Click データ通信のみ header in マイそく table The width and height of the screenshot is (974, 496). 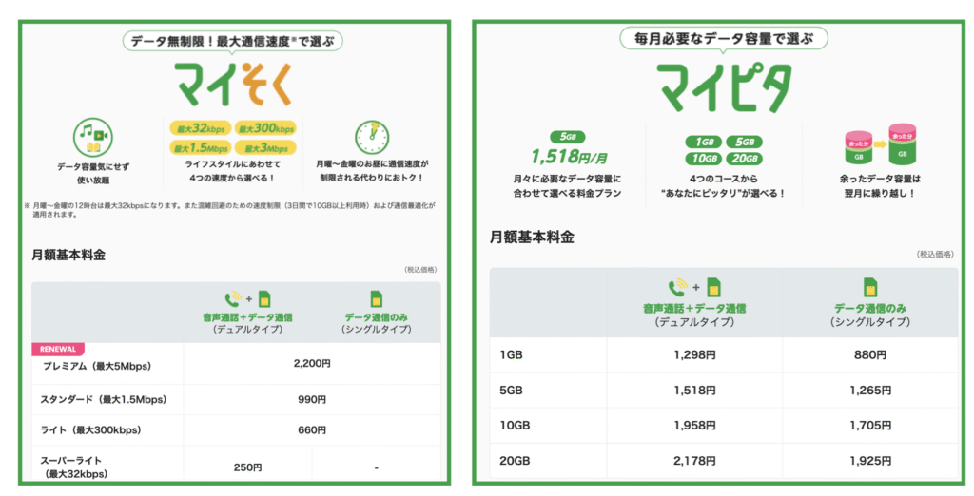377,317
